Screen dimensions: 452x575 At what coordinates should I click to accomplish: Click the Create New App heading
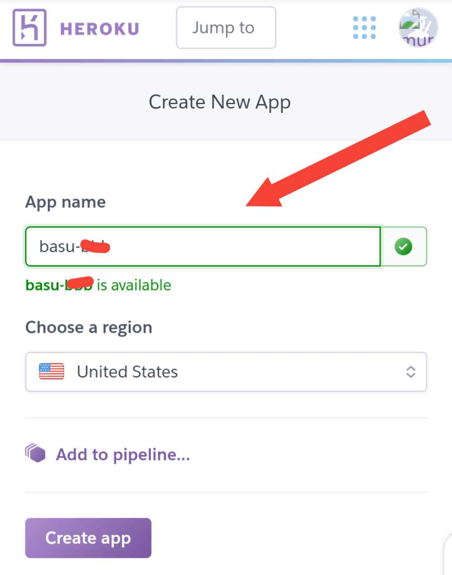220,102
